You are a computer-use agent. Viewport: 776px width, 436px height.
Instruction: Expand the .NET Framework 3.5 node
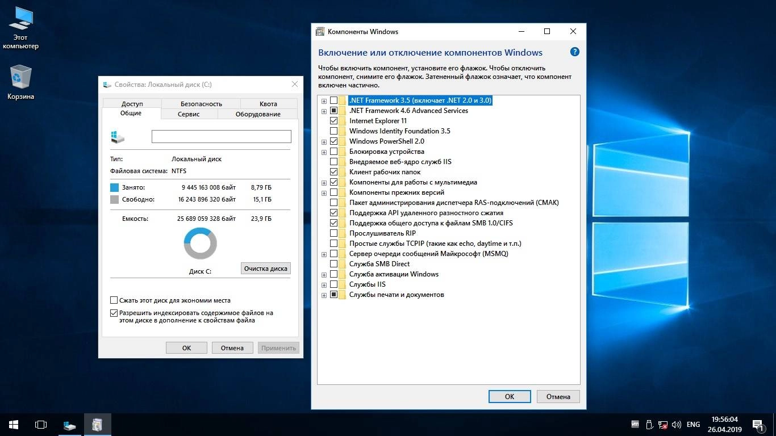(324, 101)
